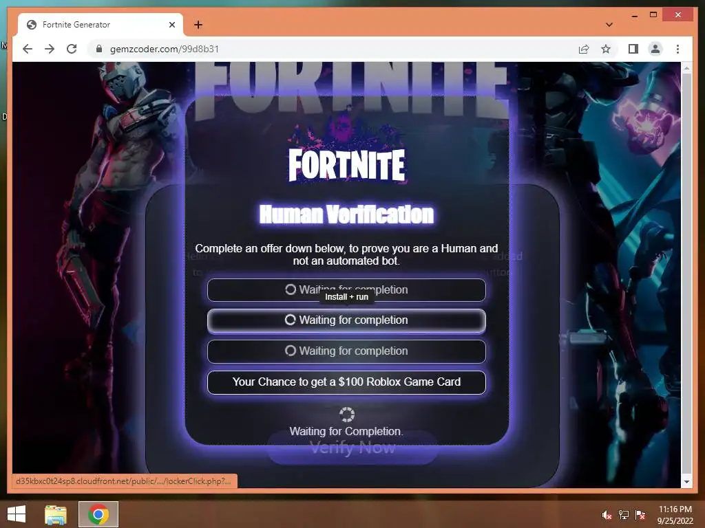Click the page's vertical scrollbar thumb
705x528 pixels.
[x=686, y=273]
